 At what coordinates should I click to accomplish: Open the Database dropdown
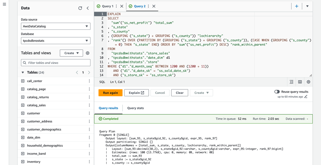click(56, 41)
